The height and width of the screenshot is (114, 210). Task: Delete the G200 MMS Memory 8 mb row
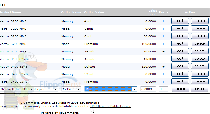click(x=200, y=36)
